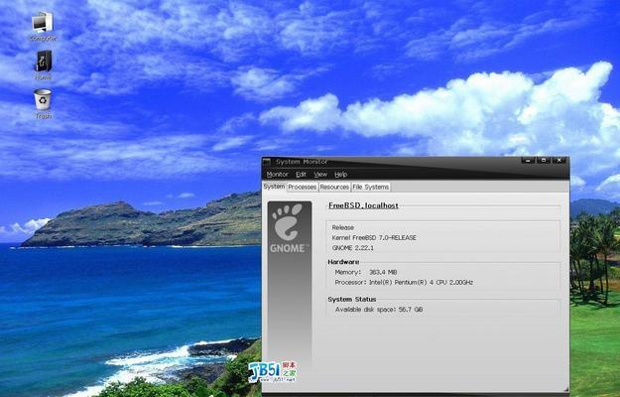620x397 pixels.
Task: Click the FreeBSD.localhost heading
Action: [363, 205]
